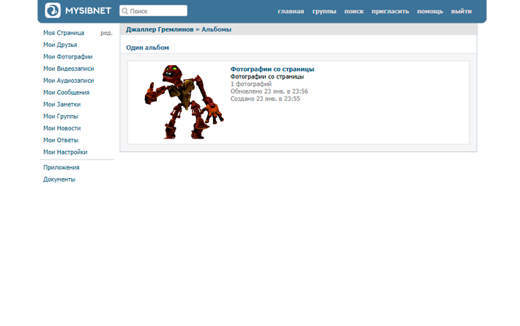The height and width of the screenshot is (326, 520).
Task: Open the группы header menu item
Action: click(324, 12)
